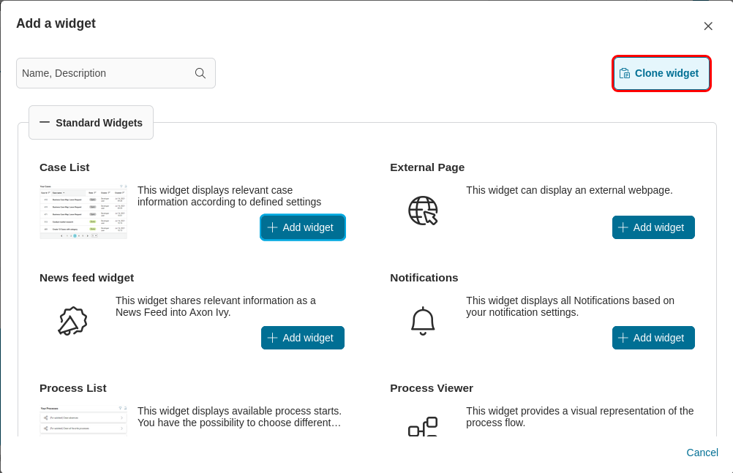
Task: Click the Process List preview thumbnail
Action: tap(83, 420)
